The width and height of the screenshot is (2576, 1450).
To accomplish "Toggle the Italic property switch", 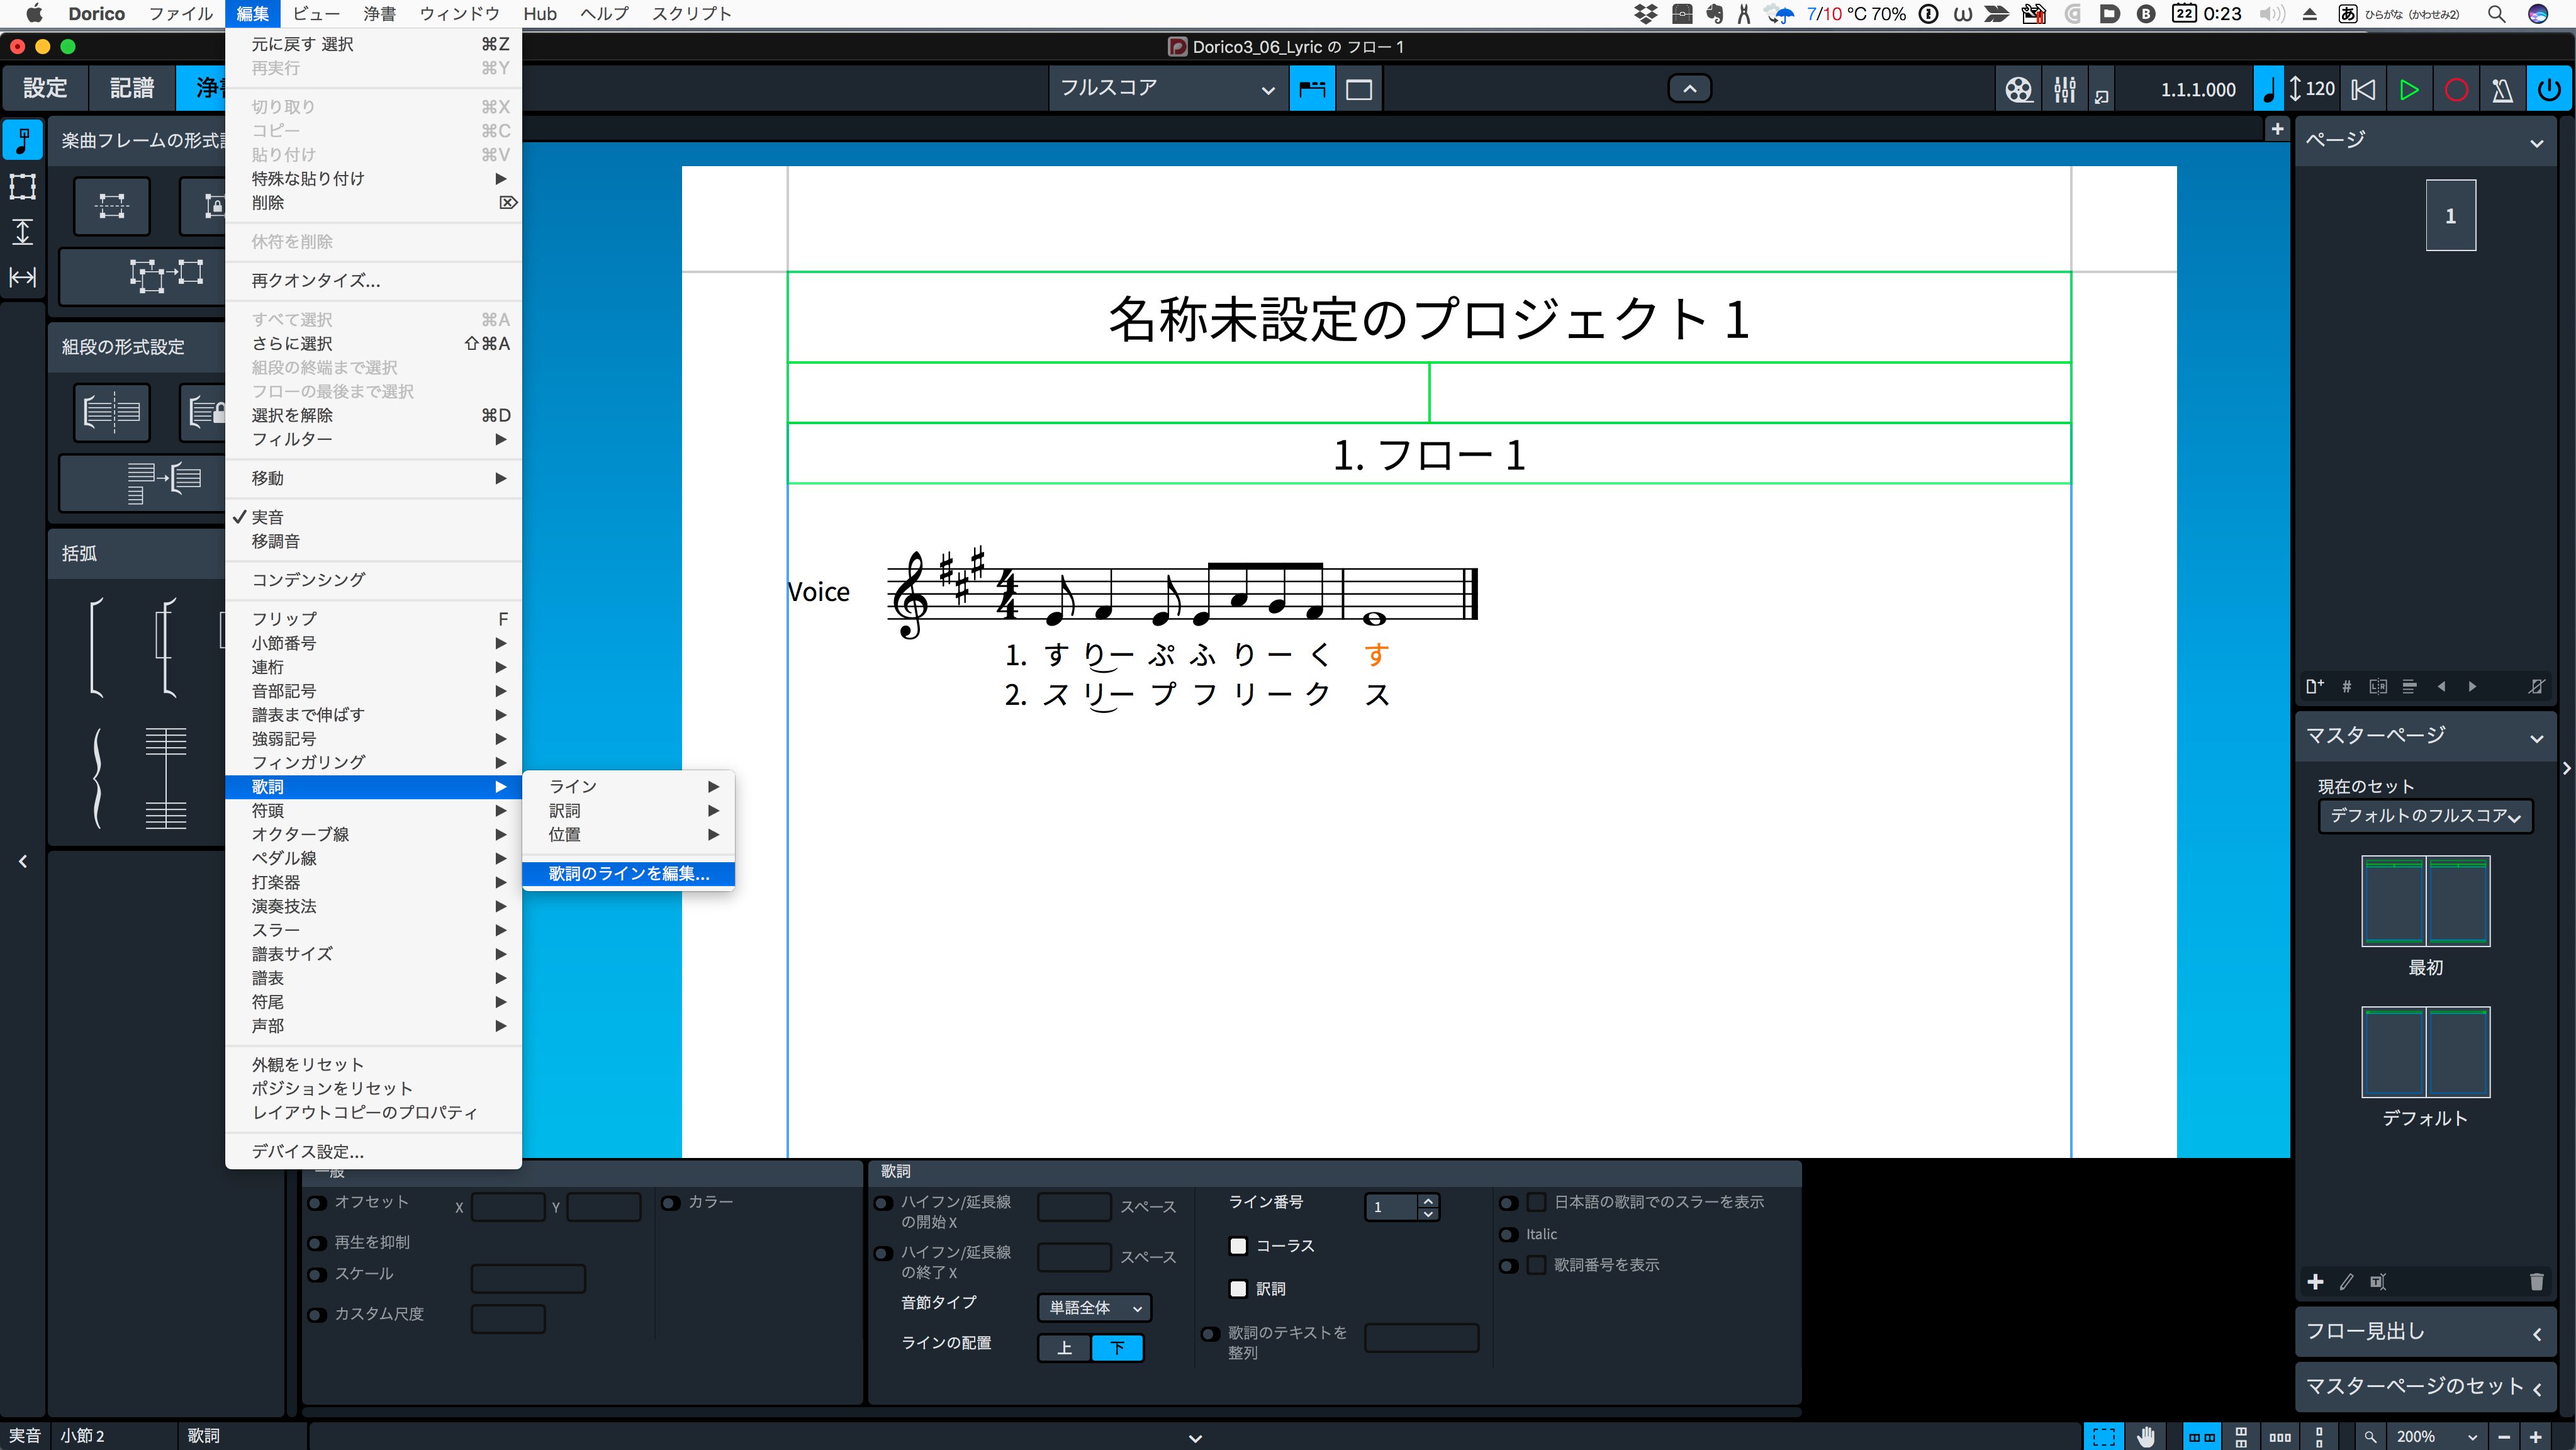I will (1509, 1235).
